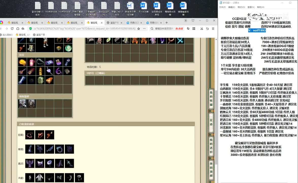298x183 pixels.
Task: Select necklace icon in 狂阳 set row
Action: point(30,135)
